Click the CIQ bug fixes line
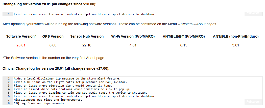This screenshot has width=265, height=108. tap(40, 103)
